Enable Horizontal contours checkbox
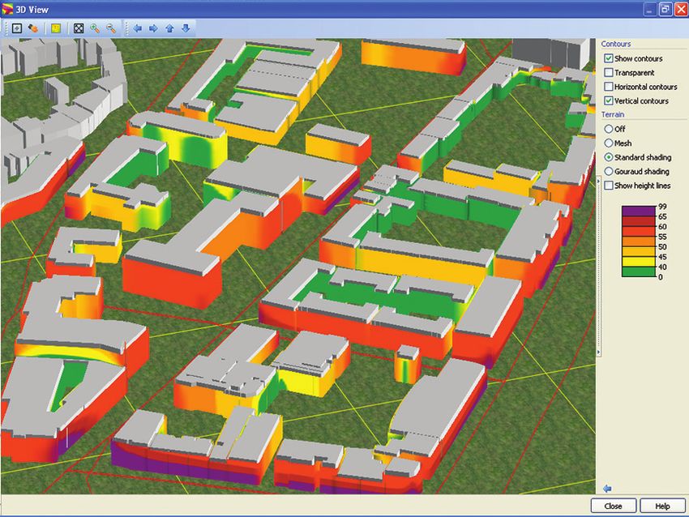The image size is (689, 517). (609, 87)
